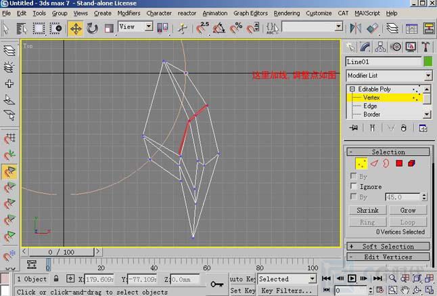437x296 pixels.
Task: Switch to Hierarchy command panel
Action: 380,47
